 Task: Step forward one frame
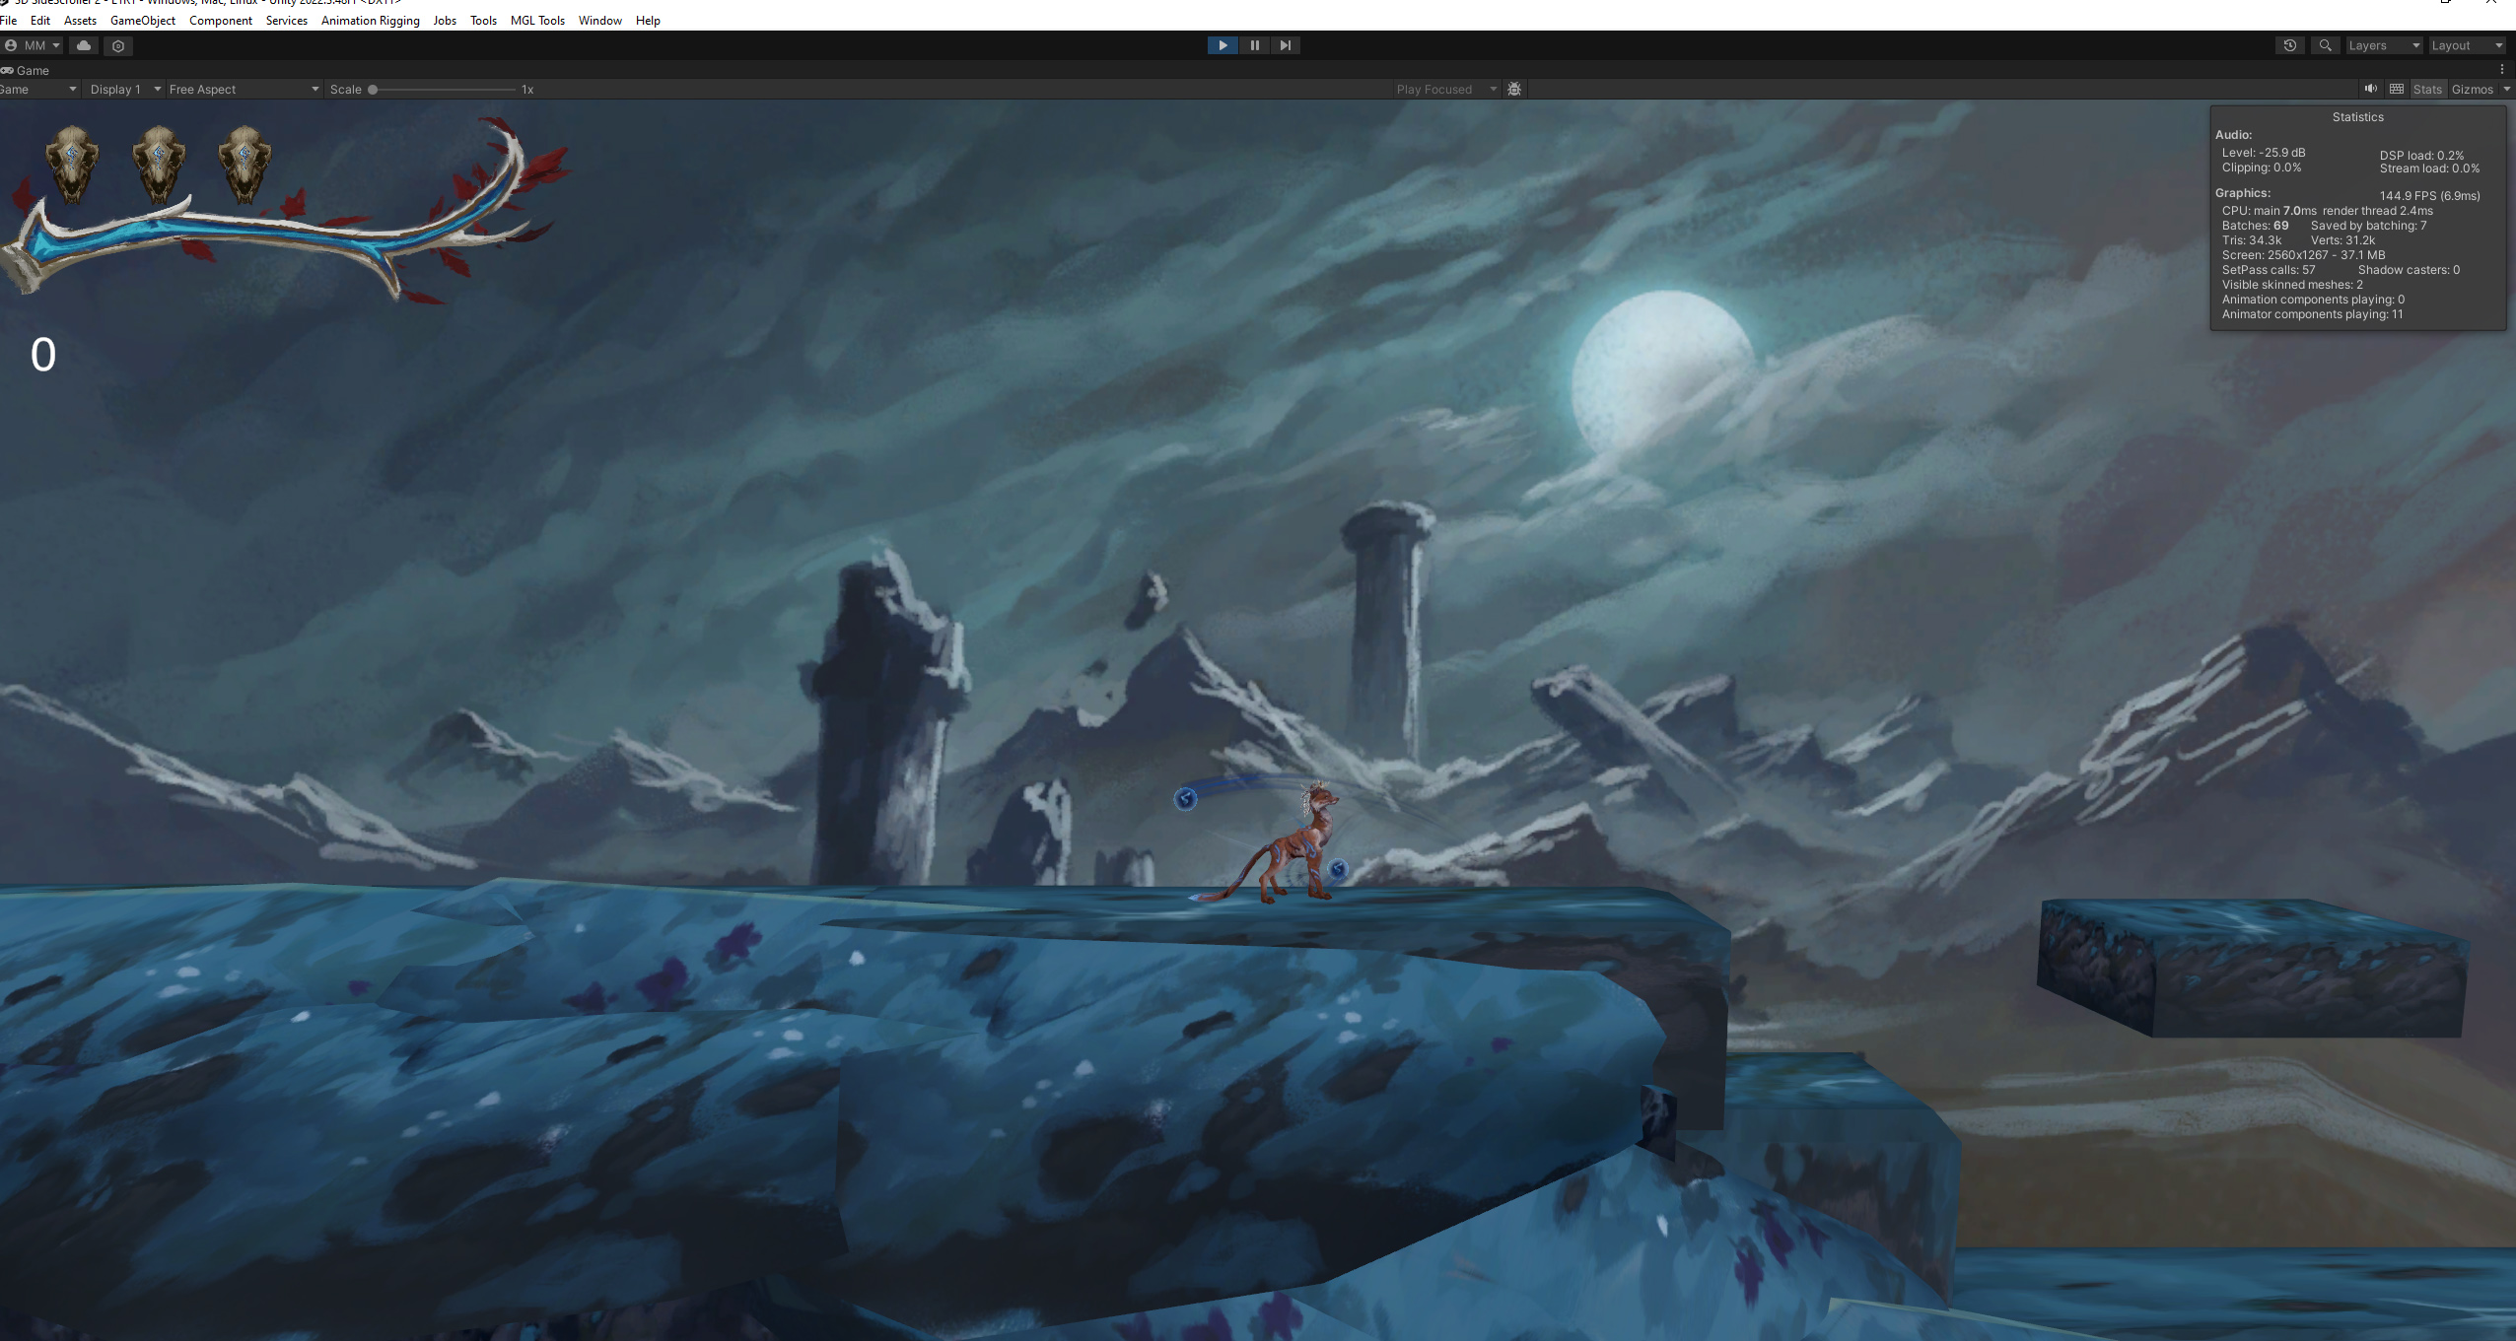[1285, 45]
